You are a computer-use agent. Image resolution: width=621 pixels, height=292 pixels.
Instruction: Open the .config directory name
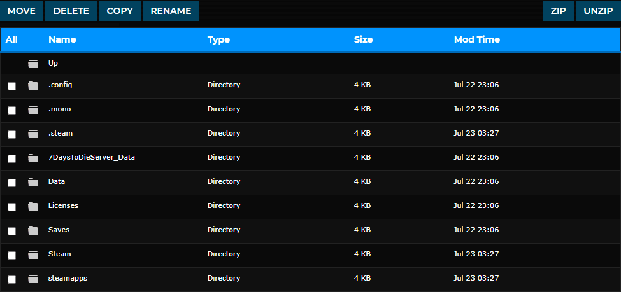pos(61,85)
